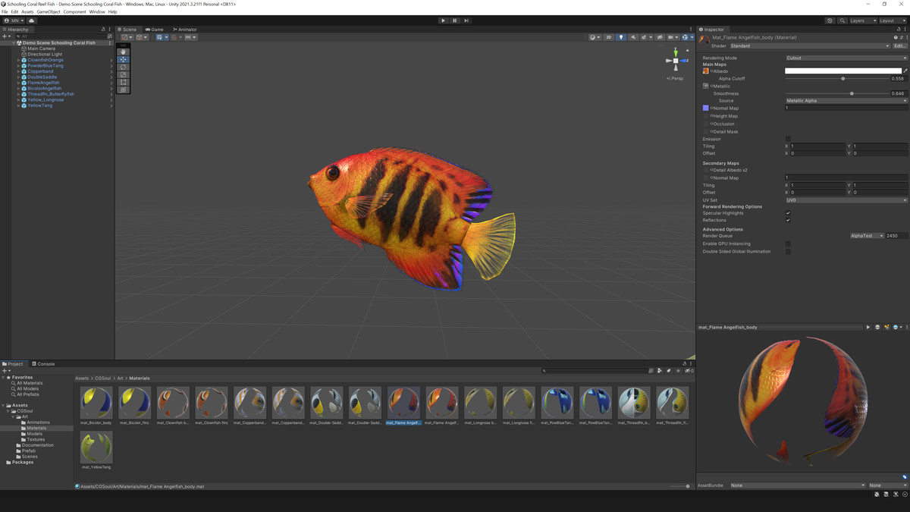Click Search by Label icon in Project
The image size is (910, 512).
(669, 371)
